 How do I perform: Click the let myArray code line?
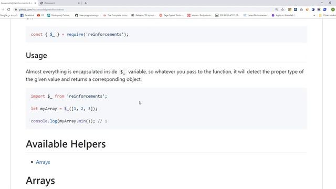pyautogui.click(x=64, y=109)
